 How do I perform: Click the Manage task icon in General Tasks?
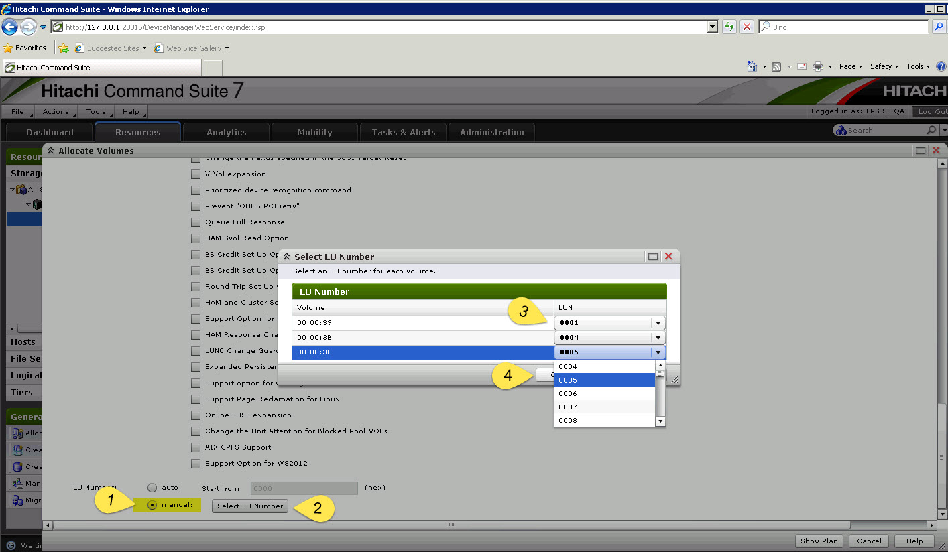click(x=17, y=483)
